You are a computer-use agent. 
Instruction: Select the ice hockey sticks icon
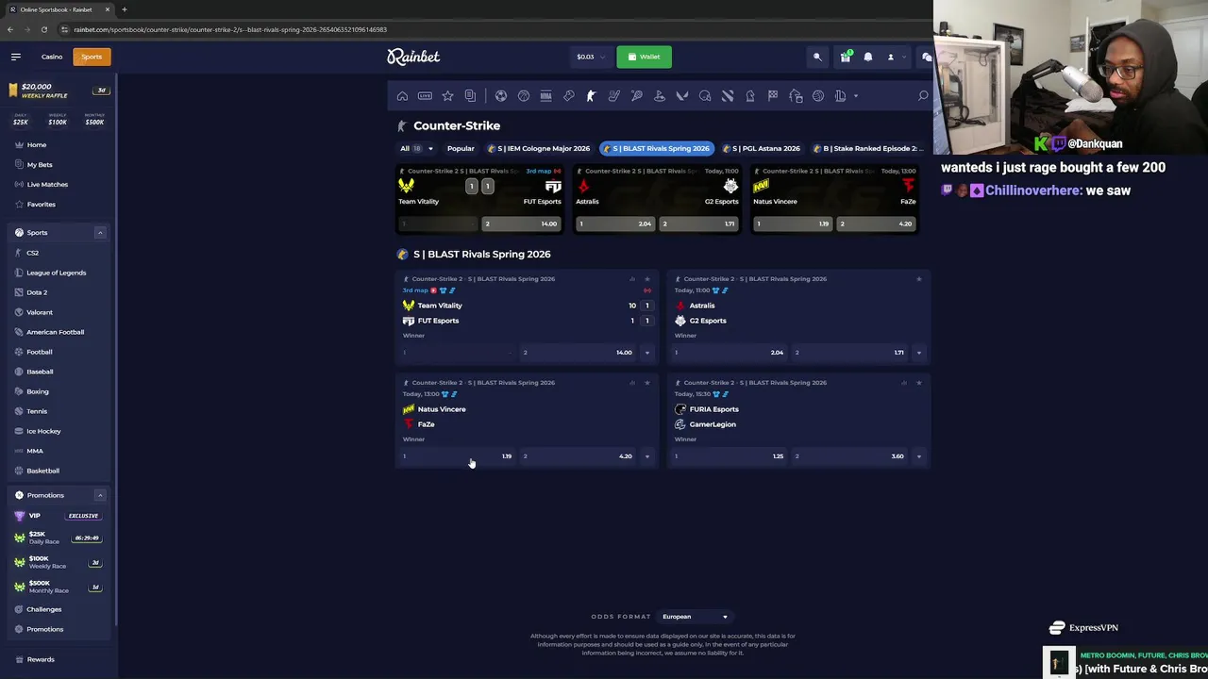click(x=613, y=95)
